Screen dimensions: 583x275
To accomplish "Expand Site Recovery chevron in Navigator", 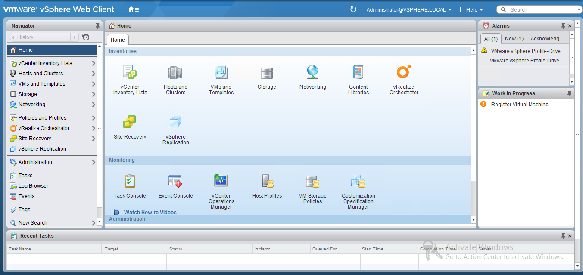I will tap(94, 139).
